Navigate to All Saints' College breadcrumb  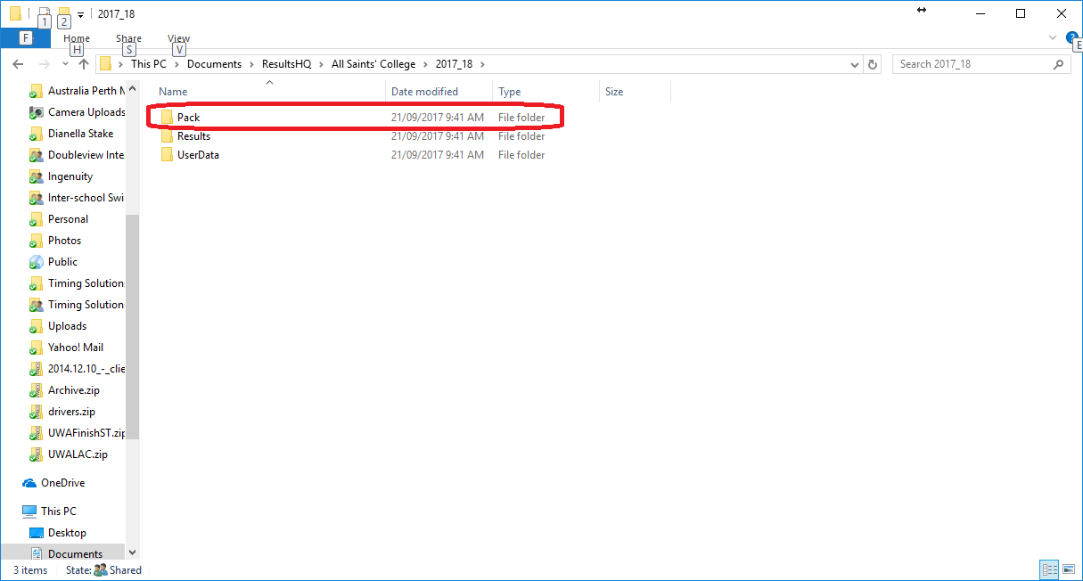point(373,64)
